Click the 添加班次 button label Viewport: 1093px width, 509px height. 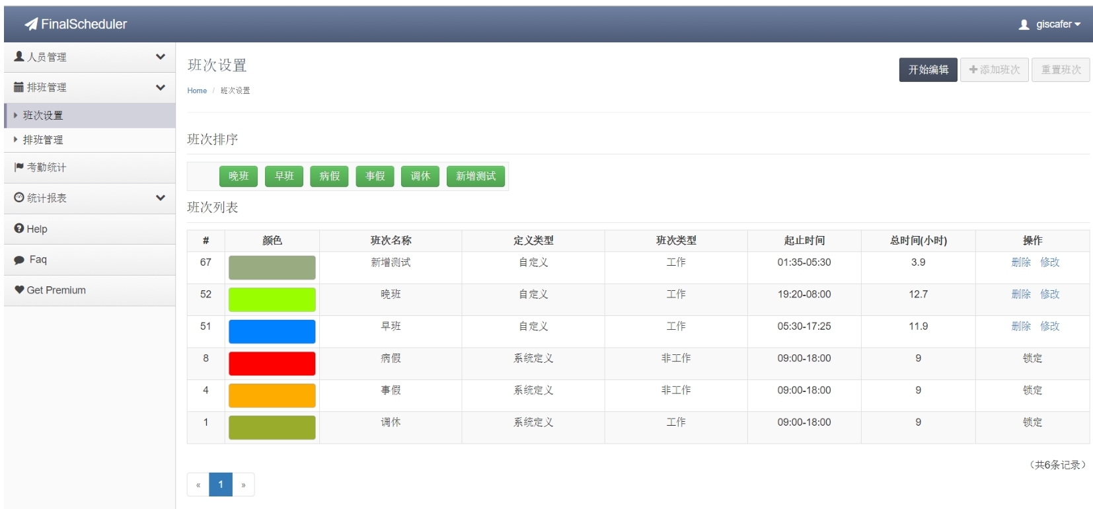click(x=1000, y=69)
